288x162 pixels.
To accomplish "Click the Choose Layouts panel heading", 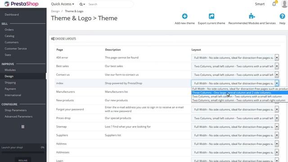I will coord(63,39).
